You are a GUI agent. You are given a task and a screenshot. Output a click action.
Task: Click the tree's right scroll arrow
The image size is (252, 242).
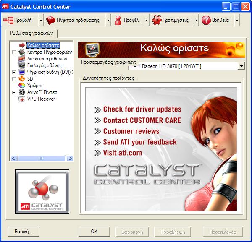click(70, 159)
